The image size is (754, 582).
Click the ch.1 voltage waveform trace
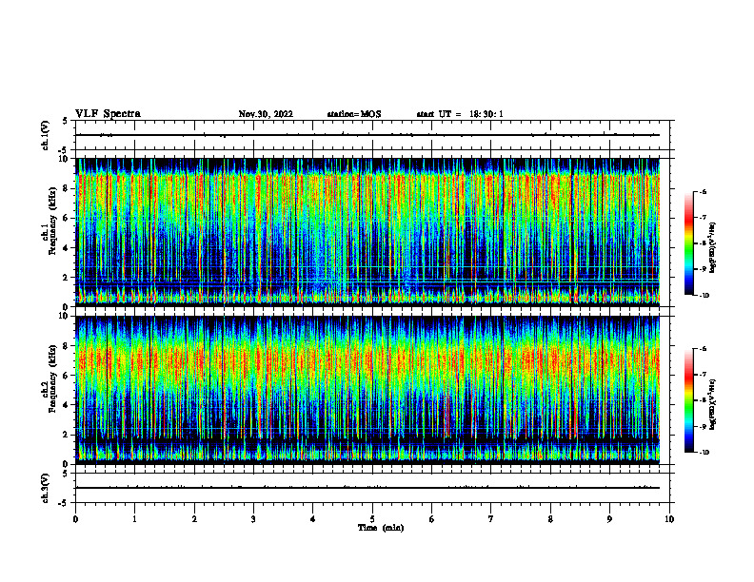pyautogui.click(x=367, y=135)
